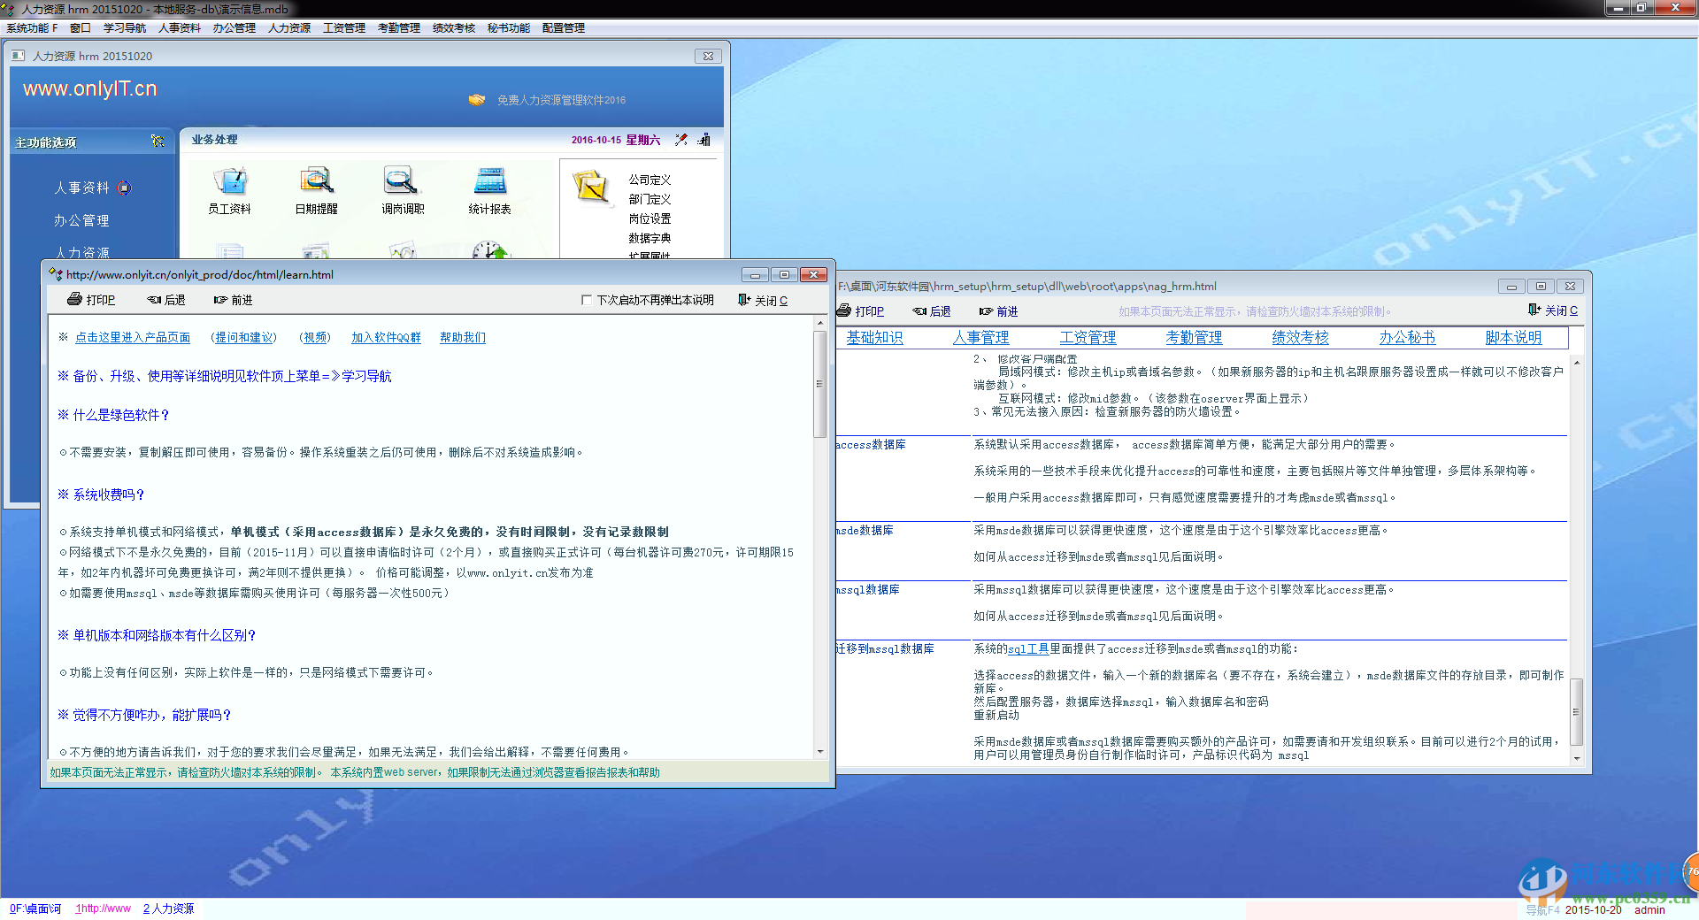Expand the 办公管理 sidebar section

[x=81, y=220]
